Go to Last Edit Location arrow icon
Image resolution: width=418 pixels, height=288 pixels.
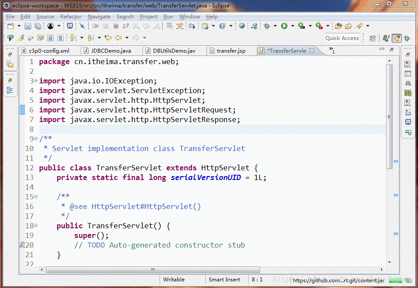[108, 38]
